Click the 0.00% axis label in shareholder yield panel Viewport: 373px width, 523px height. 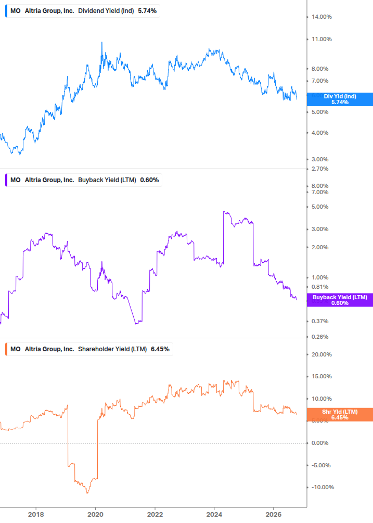(x=320, y=443)
